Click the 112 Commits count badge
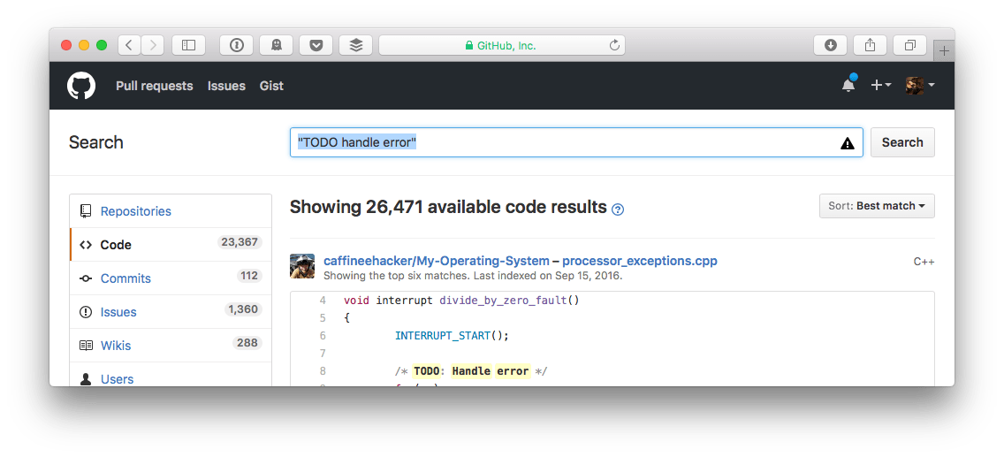The image size is (1004, 457). coord(249,276)
